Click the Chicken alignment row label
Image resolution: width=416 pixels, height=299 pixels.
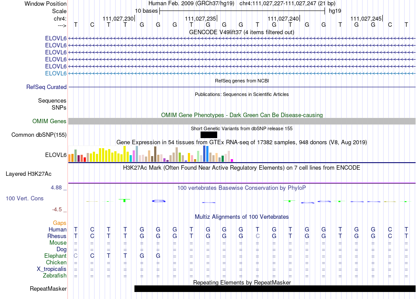click(x=56, y=262)
